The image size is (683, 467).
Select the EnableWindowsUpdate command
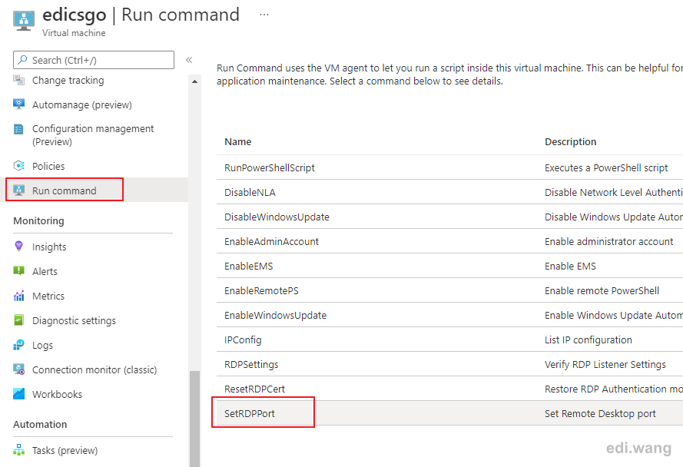point(275,315)
